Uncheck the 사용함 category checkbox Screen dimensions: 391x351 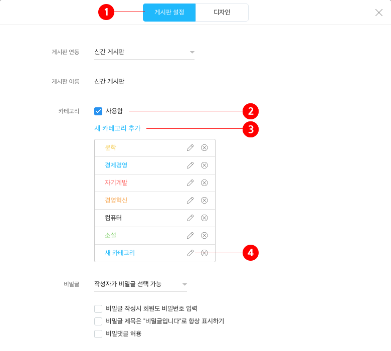pyautogui.click(x=98, y=111)
